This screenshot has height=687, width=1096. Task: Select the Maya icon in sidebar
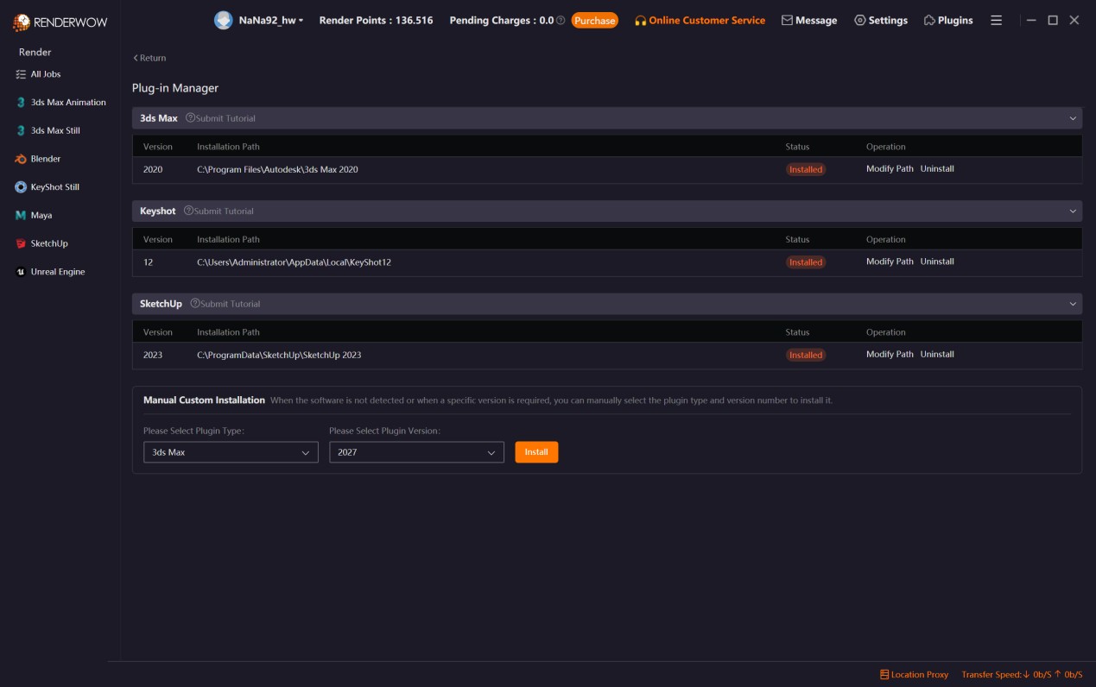tap(21, 215)
